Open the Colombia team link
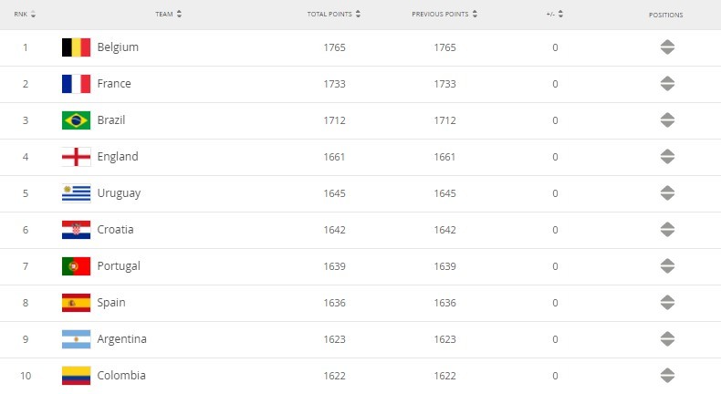Image resolution: width=721 pixels, height=394 pixels. 121,376
